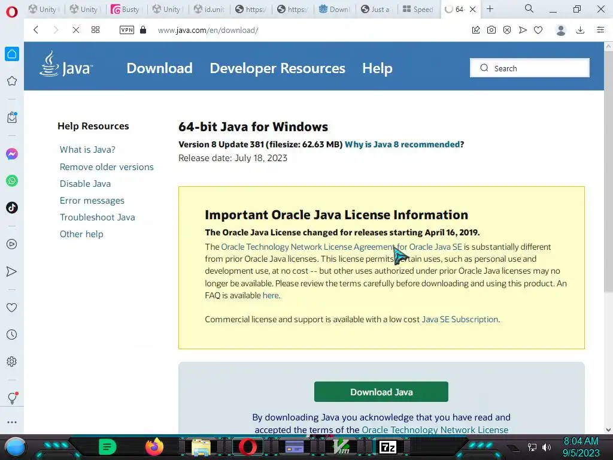The width and height of the screenshot is (613, 460).
Task: Click the Java logo
Action: coord(66,64)
